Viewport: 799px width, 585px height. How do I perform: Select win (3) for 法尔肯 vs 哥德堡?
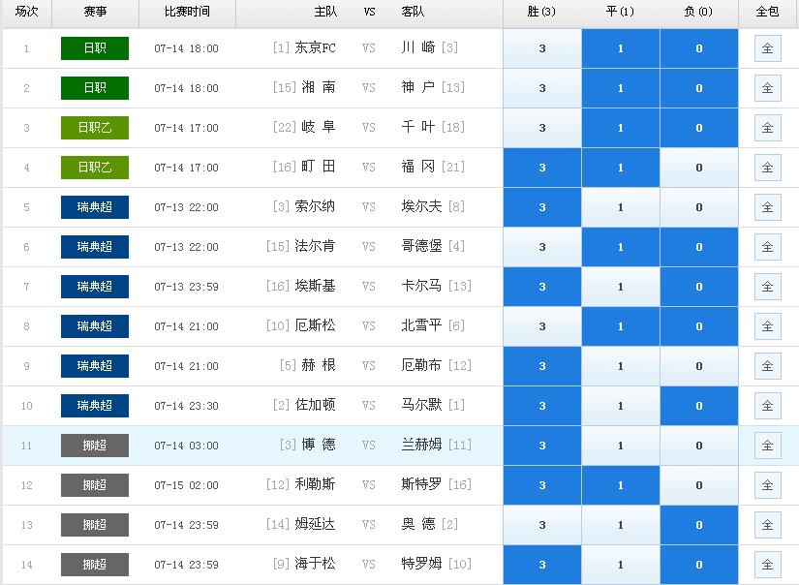tap(542, 247)
